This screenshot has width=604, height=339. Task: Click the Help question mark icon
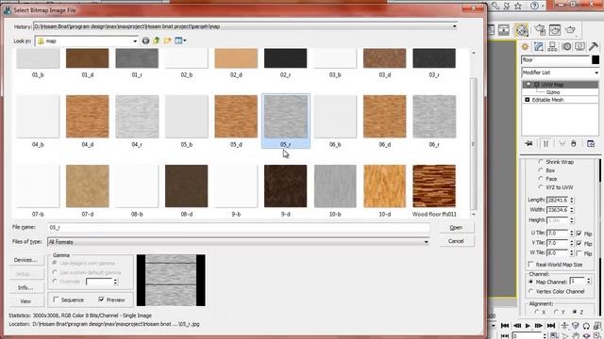(x=534, y=6)
